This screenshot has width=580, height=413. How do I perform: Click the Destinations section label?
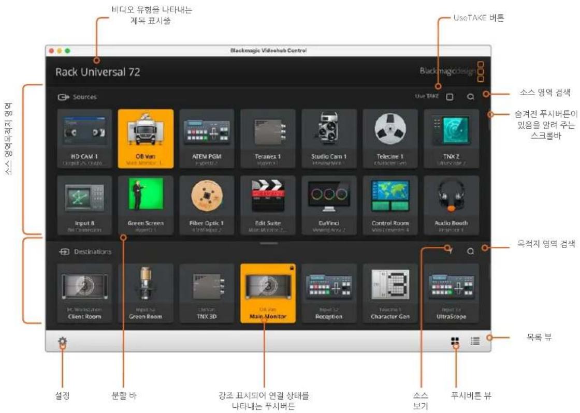click(93, 252)
